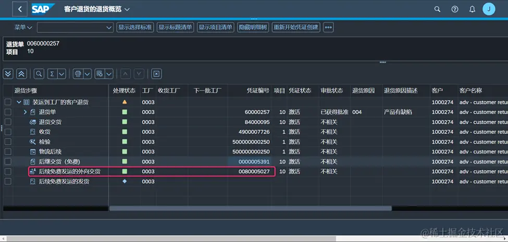Image resolution: width=508 pixels, height=242 pixels.
Task: Click the Collapse All double-up arrow icon
Action: 21,74
